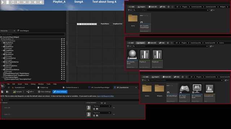Select the BP_TestGameMode asset thumbnail
This screenshot has width=231, height=129.
pyautogui.click(x=197, y=92)
